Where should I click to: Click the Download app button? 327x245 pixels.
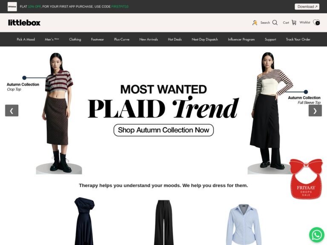coord(307,7)
